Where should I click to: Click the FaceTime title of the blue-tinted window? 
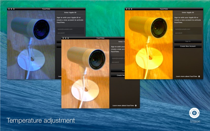pyautogui.click(x=46, y=9)
